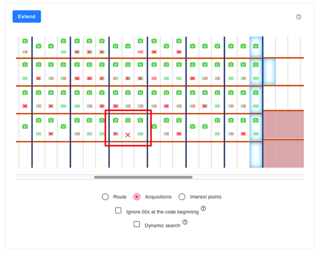The width and height of the screenshot is (318, 253).
Task: Enable the Dynamic search checkbox
Action: pyautogui.click(x=137, y=224)
